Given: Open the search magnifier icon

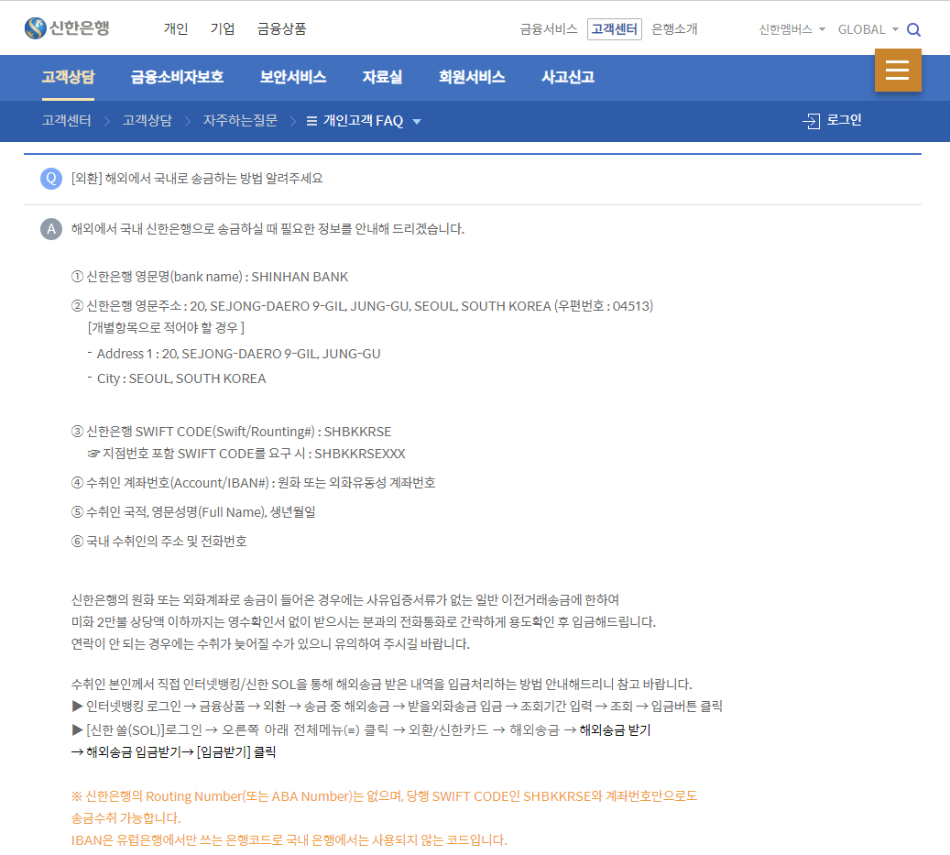Looking at the screenshot, I should pos(913,29).
